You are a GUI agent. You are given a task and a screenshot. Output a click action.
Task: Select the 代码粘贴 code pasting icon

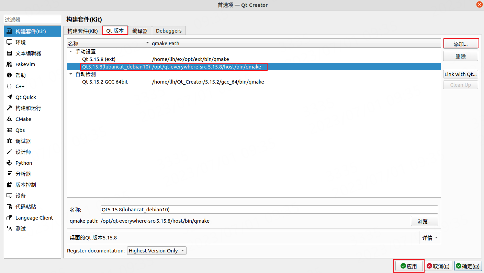click(9, 207)
